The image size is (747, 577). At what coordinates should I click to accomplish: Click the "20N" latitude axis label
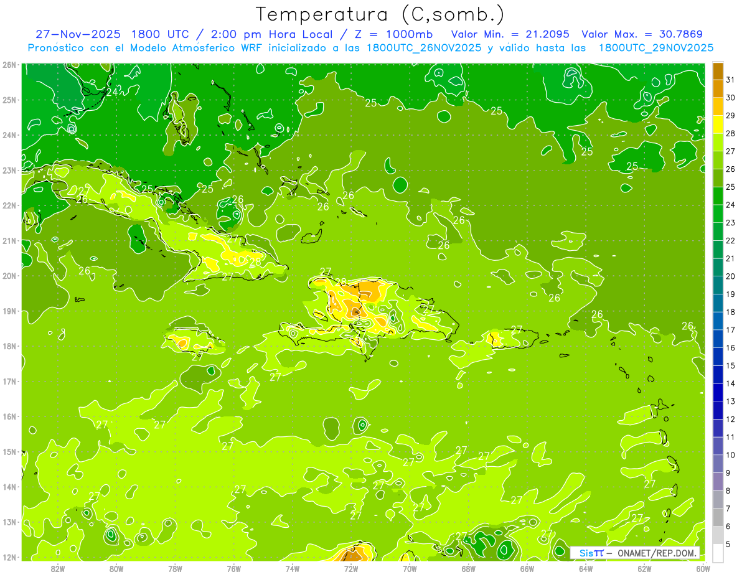coord(9,276)
